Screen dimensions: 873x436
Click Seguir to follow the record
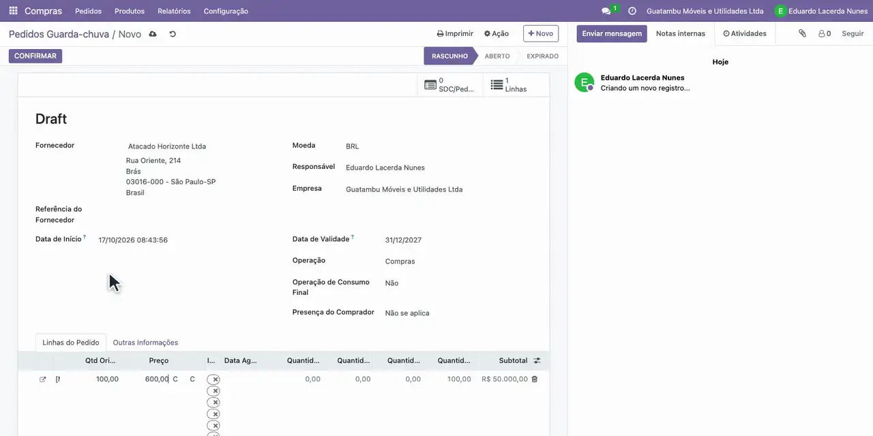click(853, 33)
